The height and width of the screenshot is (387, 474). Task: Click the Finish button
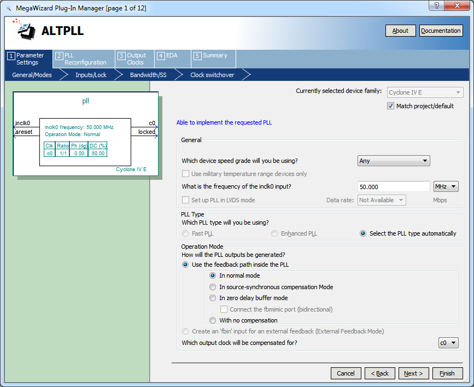[447, 373]
